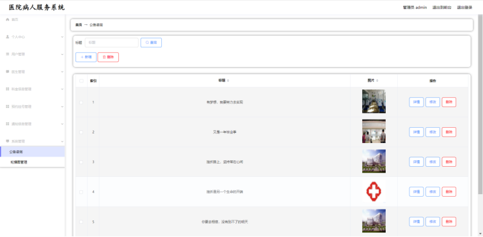Viewport: 483px width, 237px height.
Task: Open 详情 for row index 1
Action: [x=416, y=102]
